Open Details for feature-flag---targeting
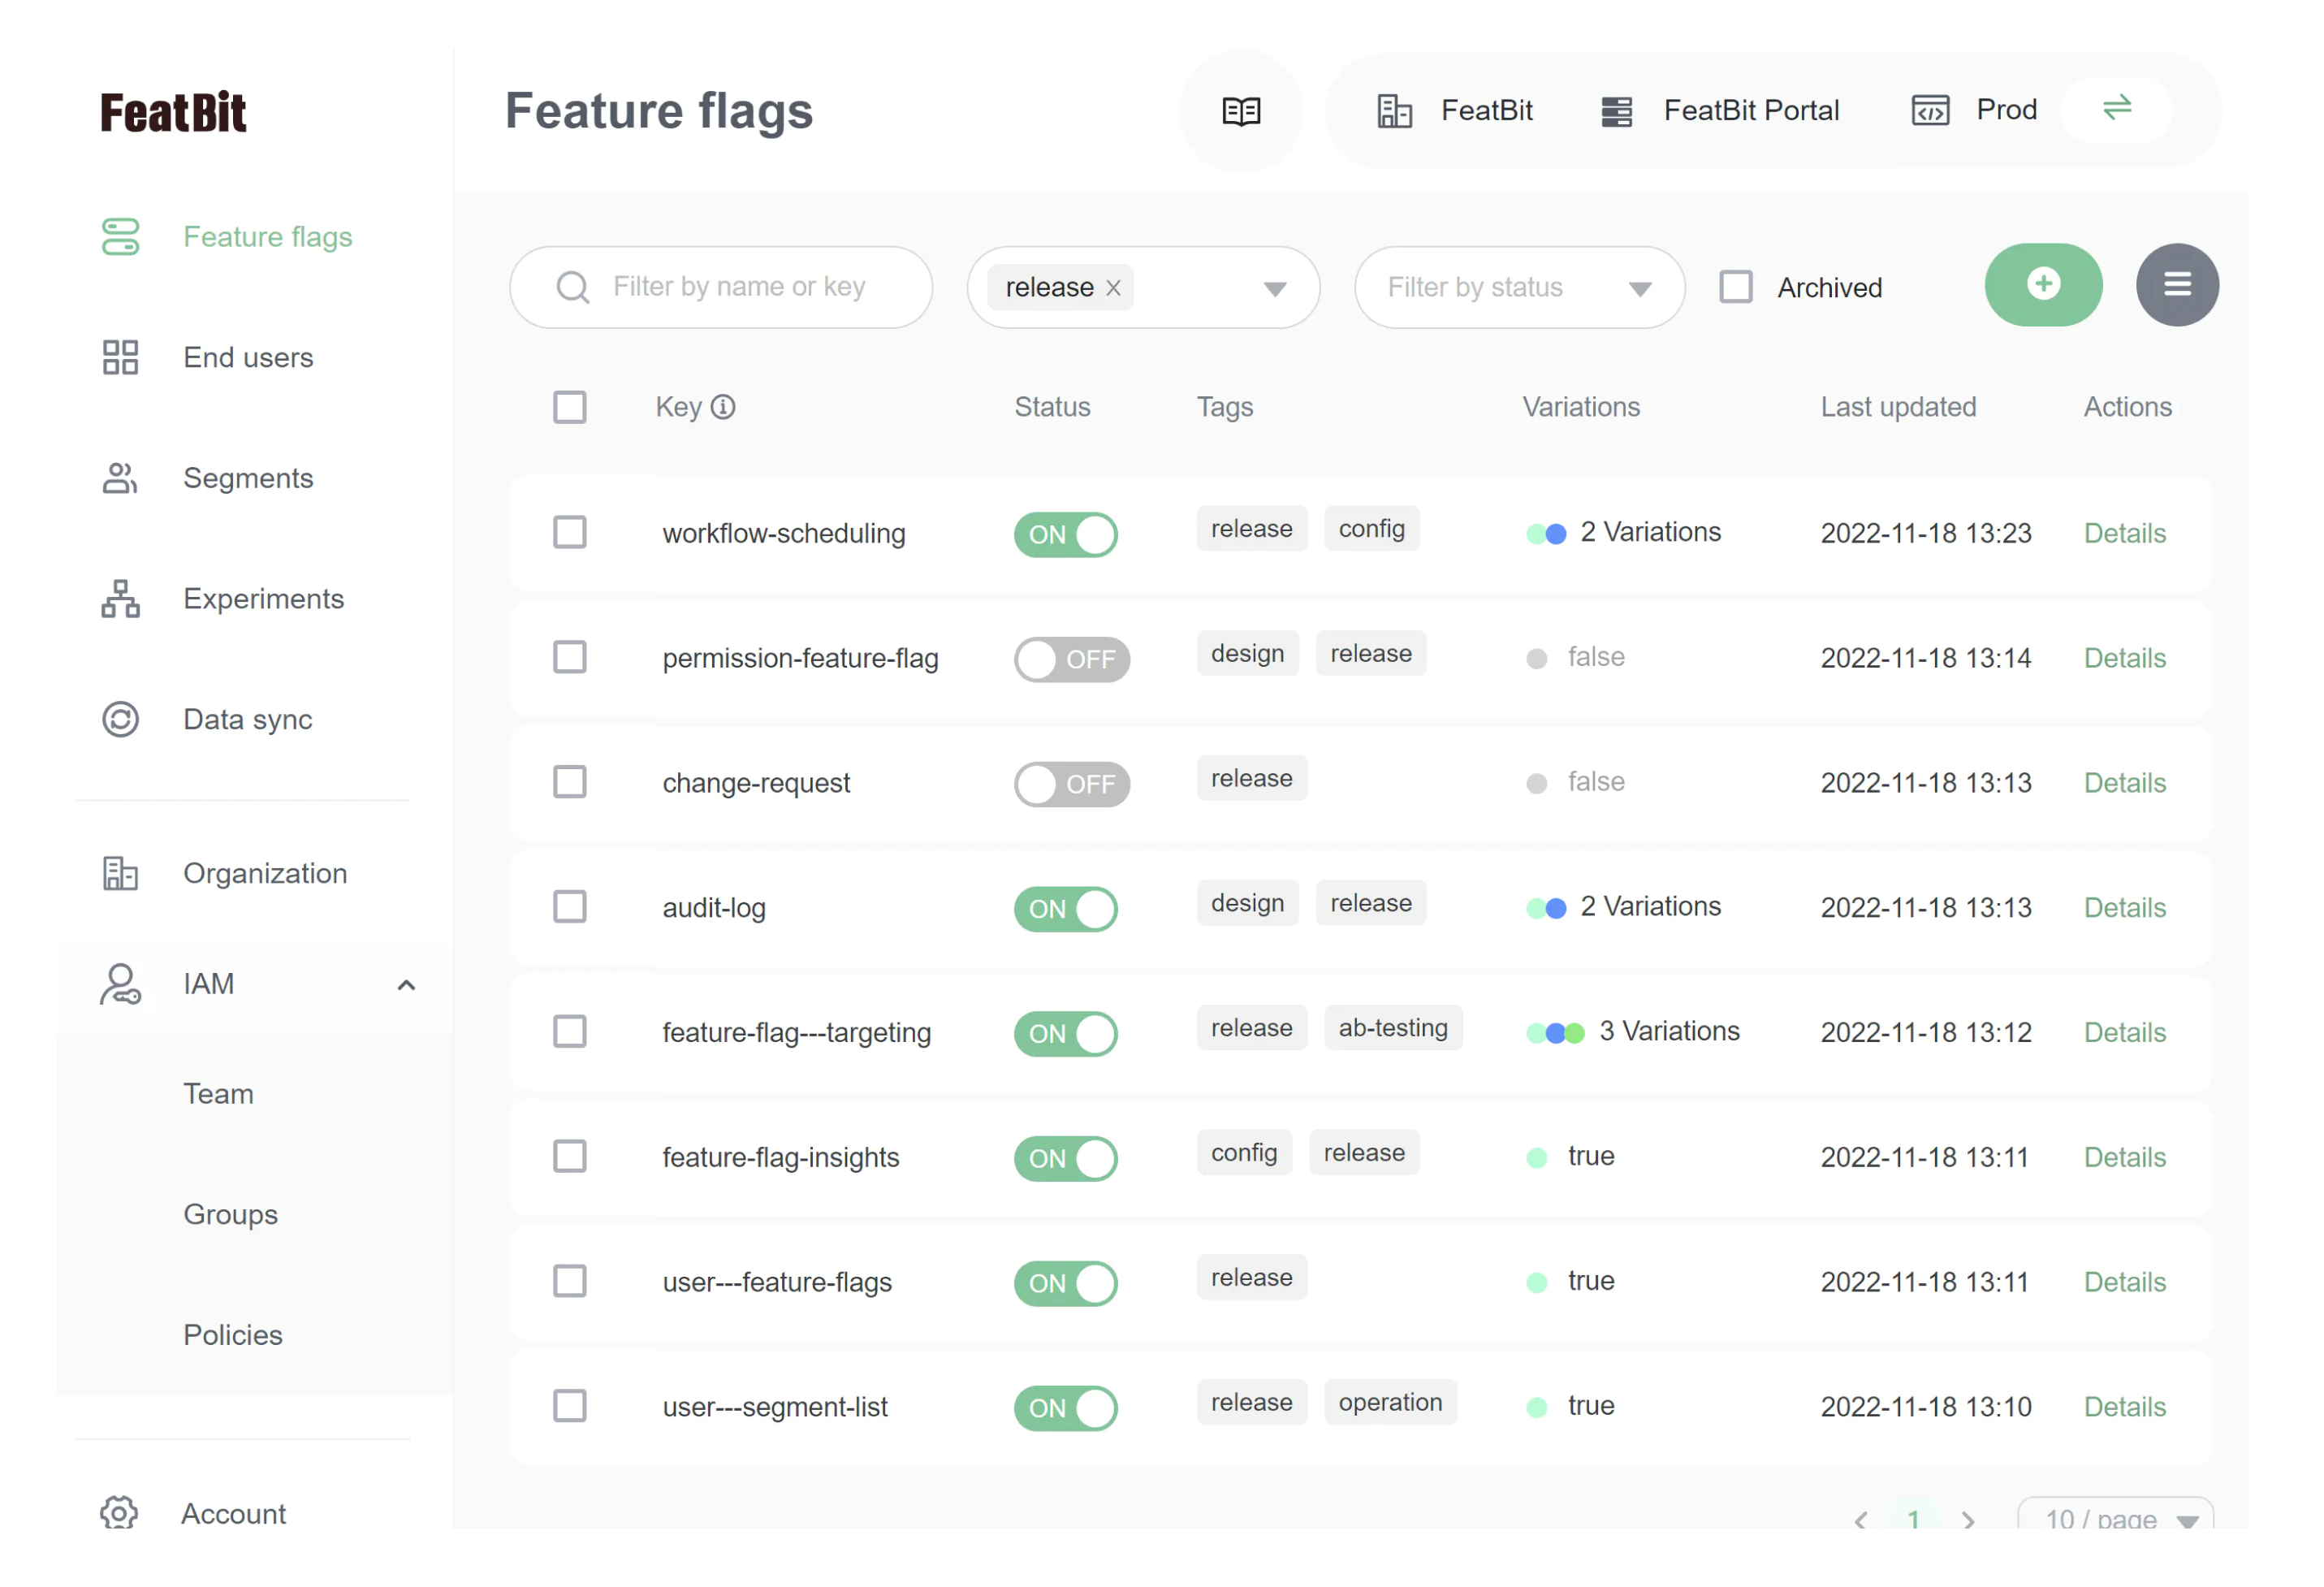 click(2125, 1033)
